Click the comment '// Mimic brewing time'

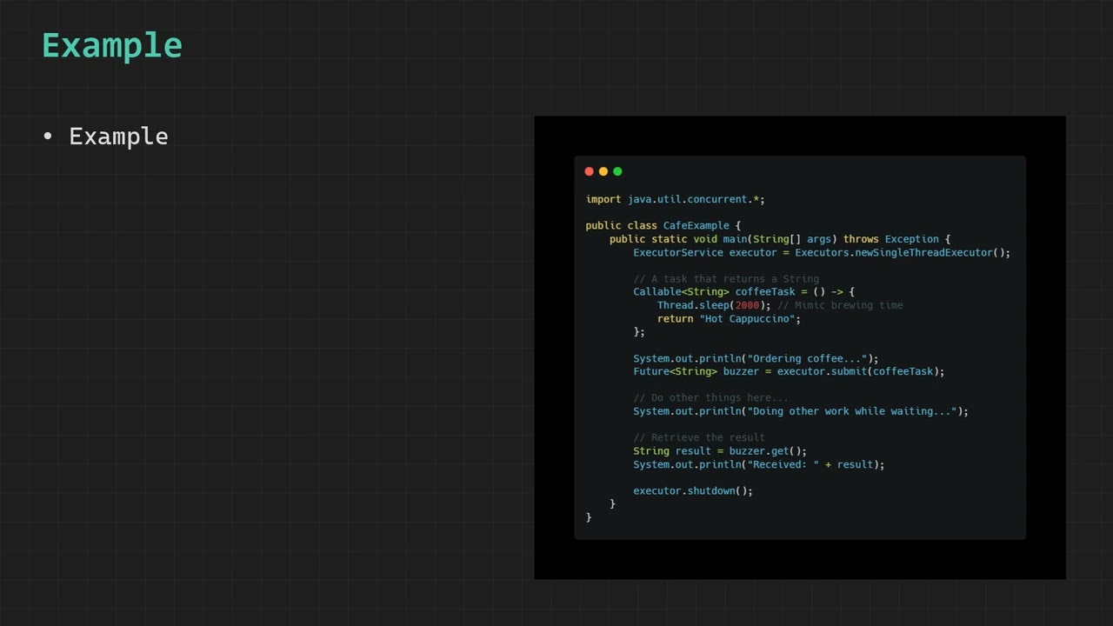[x=840, y=305]
